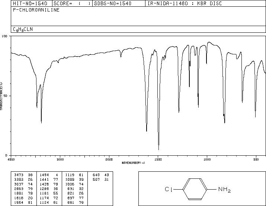The width and height of the screenshot is (266, 206).
Task: Select peak table entry 691
Action: [x=71, y=202]
